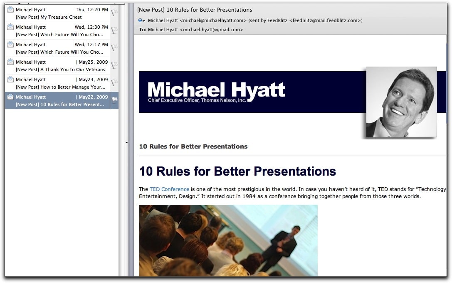
Task: Click envelope icon of My Treasure Chest email
Action: pos(10,10)
